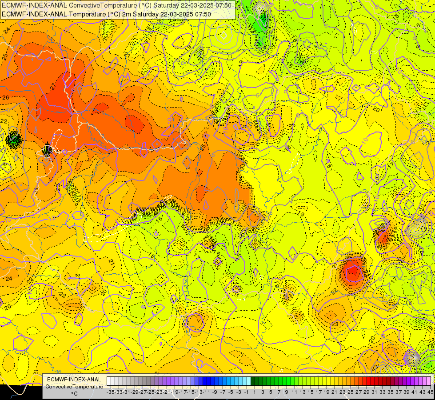Screen dimensions: 435x400
Task: Click the red legend swatch above 31
Action: tap(373, 381)
